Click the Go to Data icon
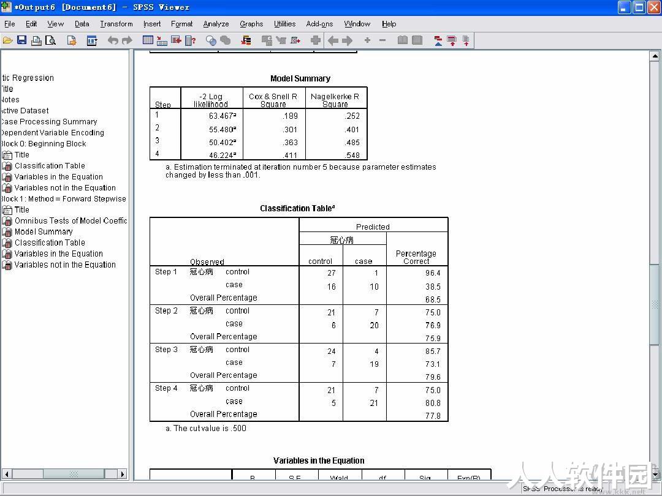The image size is (662, 496). (x=148, y=40)
